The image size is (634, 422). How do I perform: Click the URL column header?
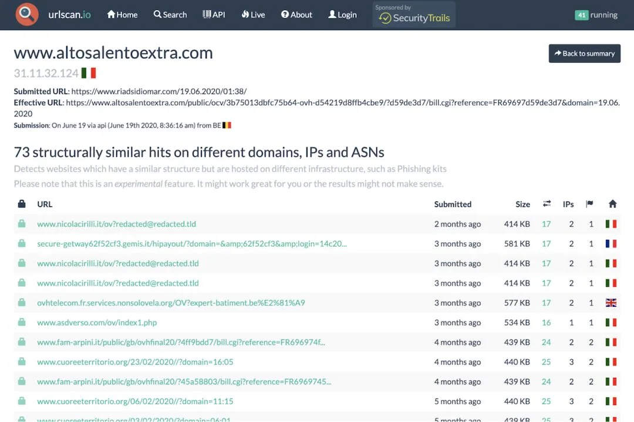(x=45, y=204)
